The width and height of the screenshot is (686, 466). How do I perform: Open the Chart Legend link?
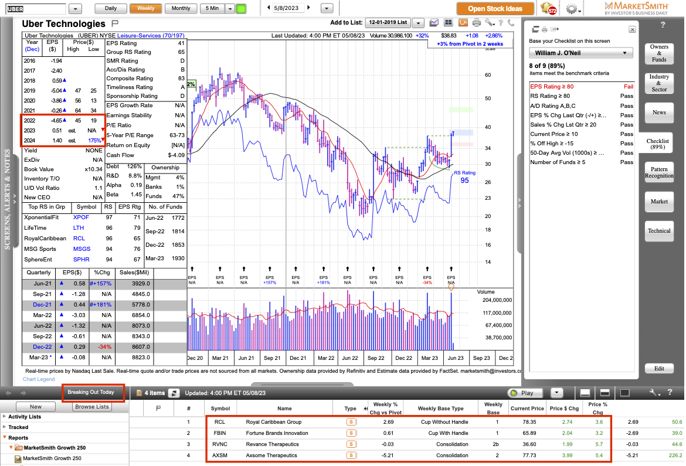(x=39, y=379)
